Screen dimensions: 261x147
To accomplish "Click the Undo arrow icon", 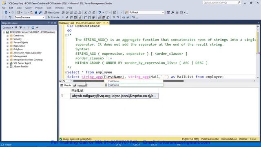I will (100, 13).
